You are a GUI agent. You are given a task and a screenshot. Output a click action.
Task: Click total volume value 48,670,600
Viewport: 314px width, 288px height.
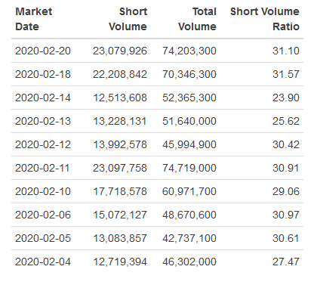click(x=189, y=215)
